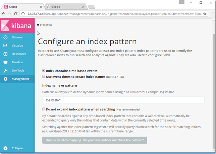Image resolution: width=216 pixels, height=154 pixels.
Task: Check Do not expand index pattern option
Action: tap(44, 109)
